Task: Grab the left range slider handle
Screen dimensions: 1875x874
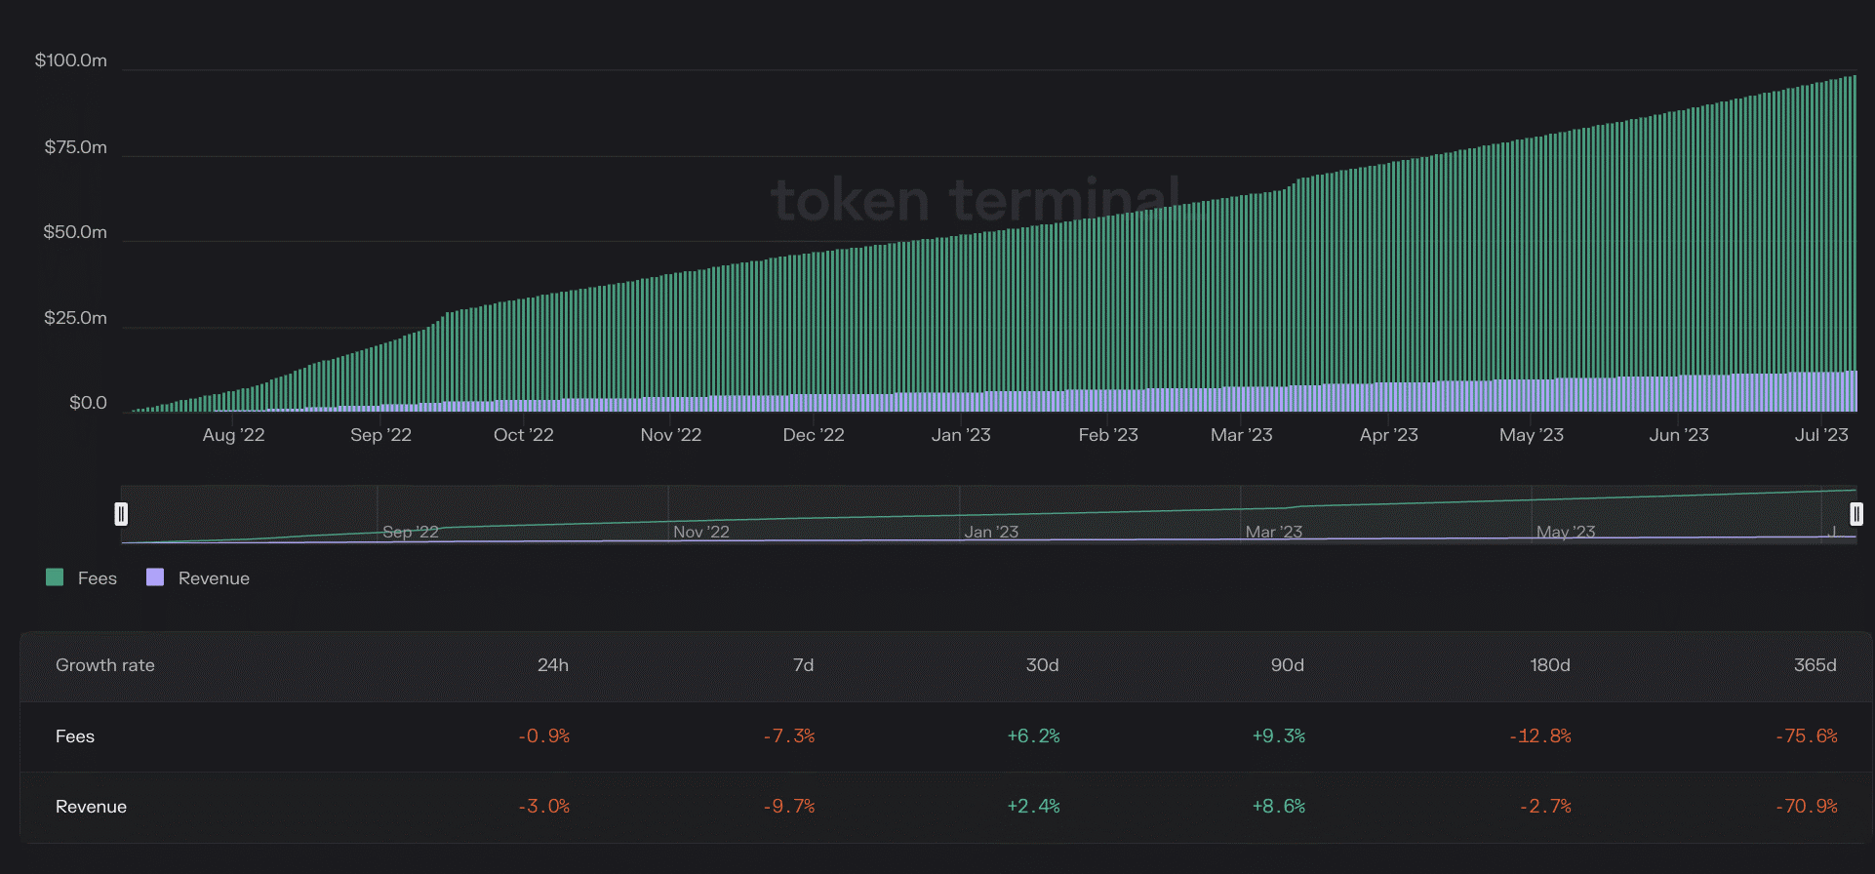Action: coord(121,514)
